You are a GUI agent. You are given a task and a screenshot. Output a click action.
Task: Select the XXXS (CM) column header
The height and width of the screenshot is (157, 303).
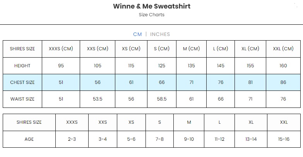pyautogui.click(x=61, y=49)
